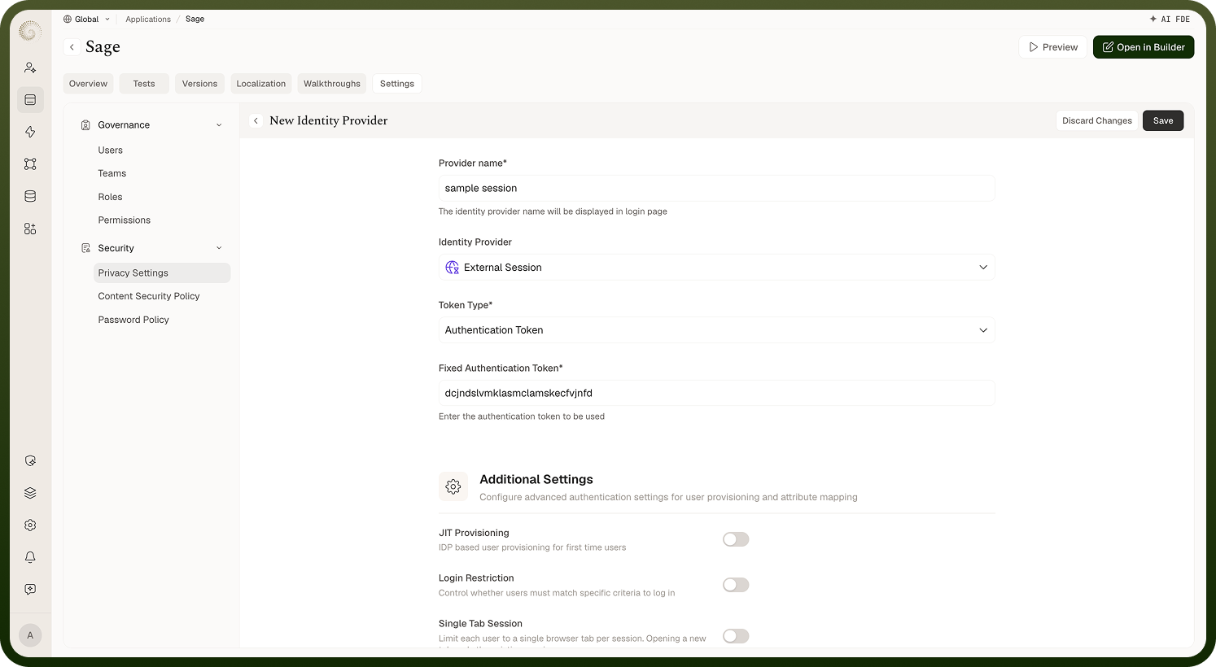Click Open in Builder button
The height and width of the screenshot is (667, 1216).
click(1144, 47)
